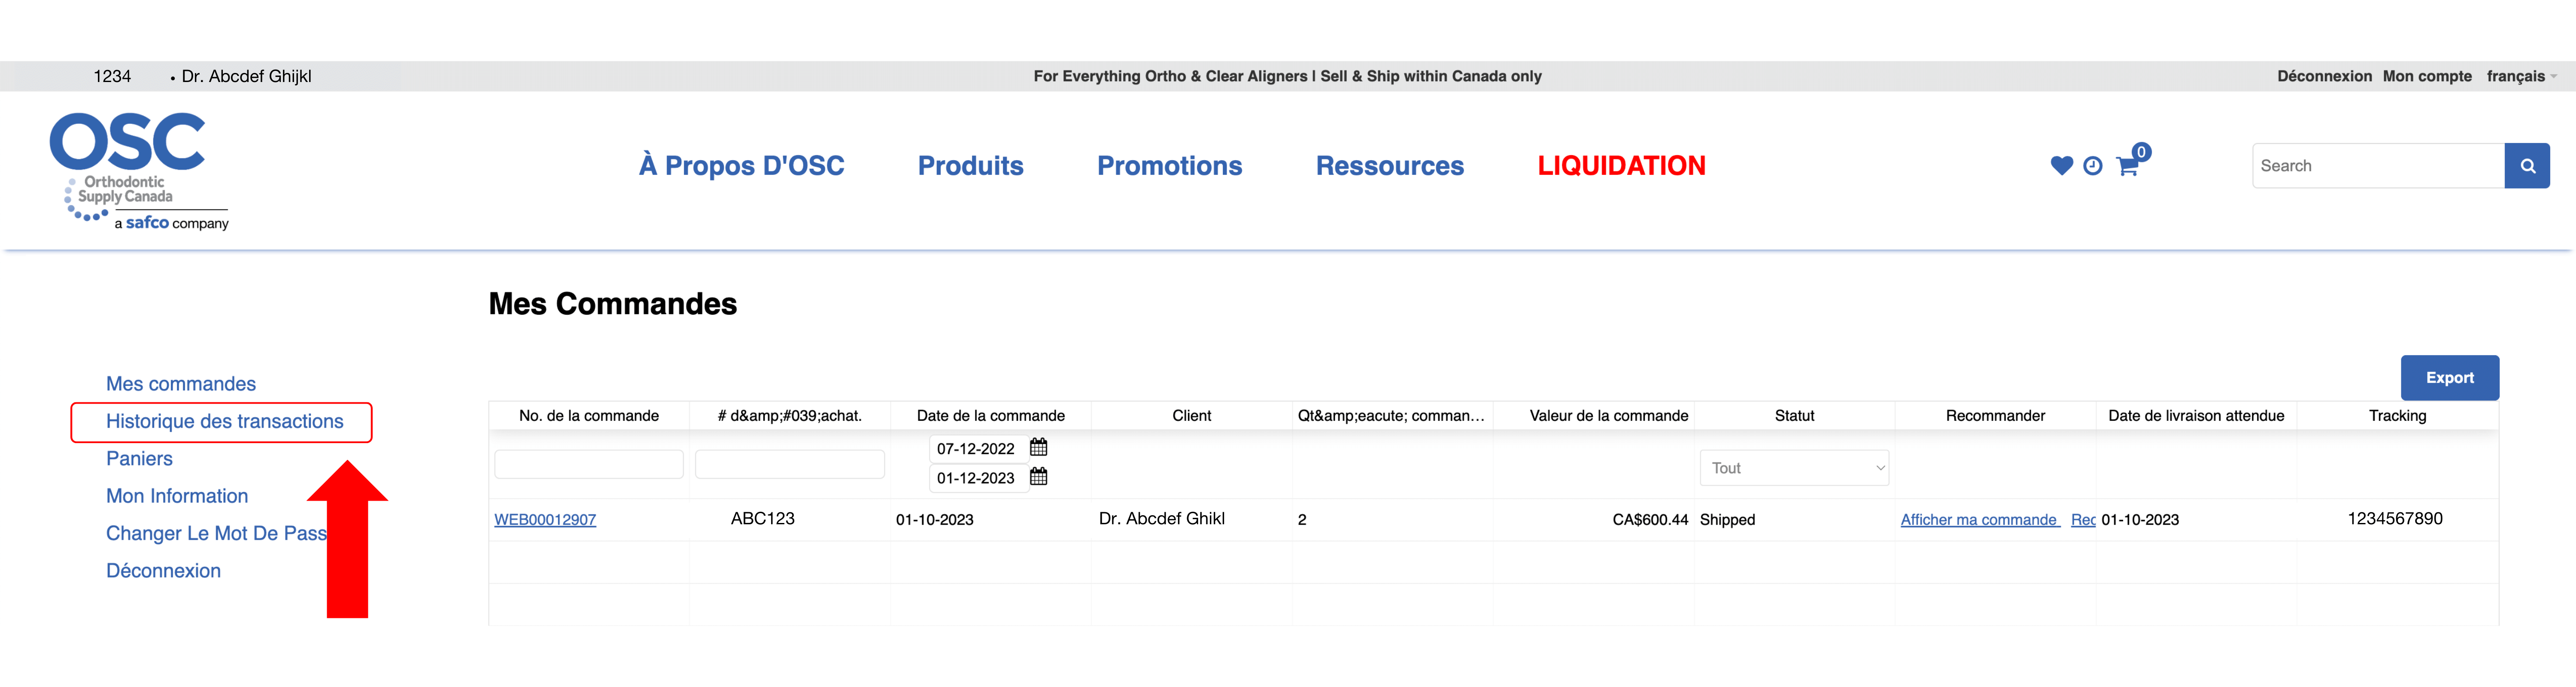This screenshot has height=687, width=2576.
Task: Open Paniers in the sidebar
Action: [x=139, y=459]
